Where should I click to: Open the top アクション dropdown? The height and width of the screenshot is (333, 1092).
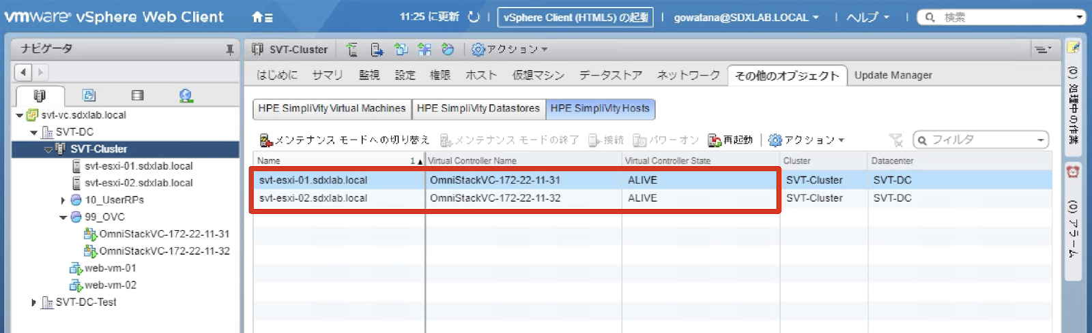point(510,49)
